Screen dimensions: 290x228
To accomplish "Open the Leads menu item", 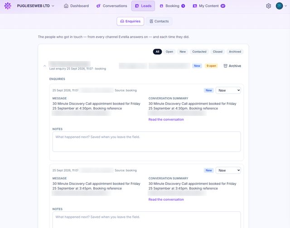I will [x=143, y=6].
